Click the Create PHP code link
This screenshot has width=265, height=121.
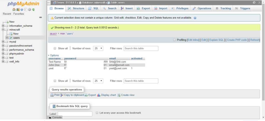237,40
